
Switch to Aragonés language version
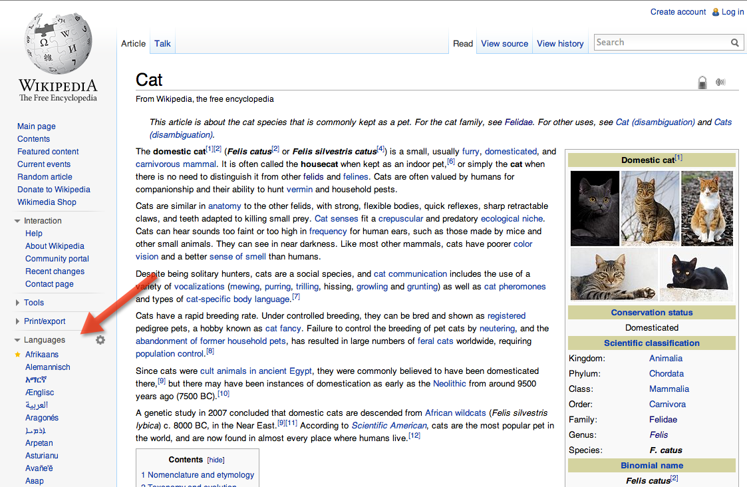(42, 418)
